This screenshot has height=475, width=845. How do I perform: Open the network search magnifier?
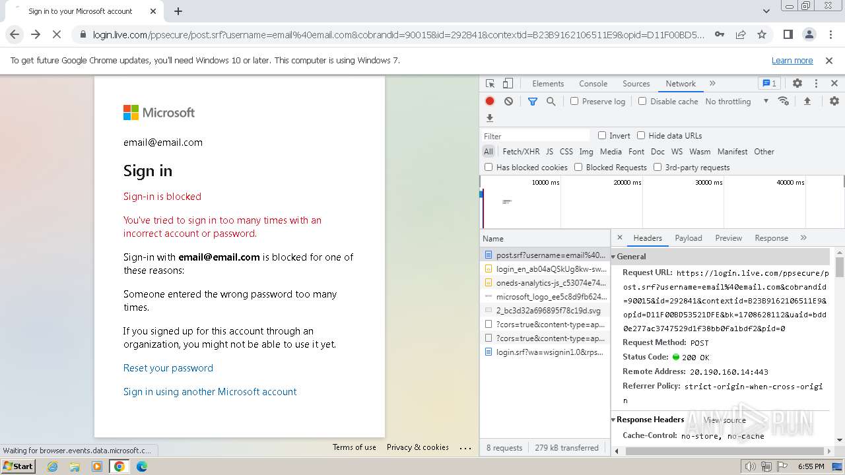tap(551, 101)
